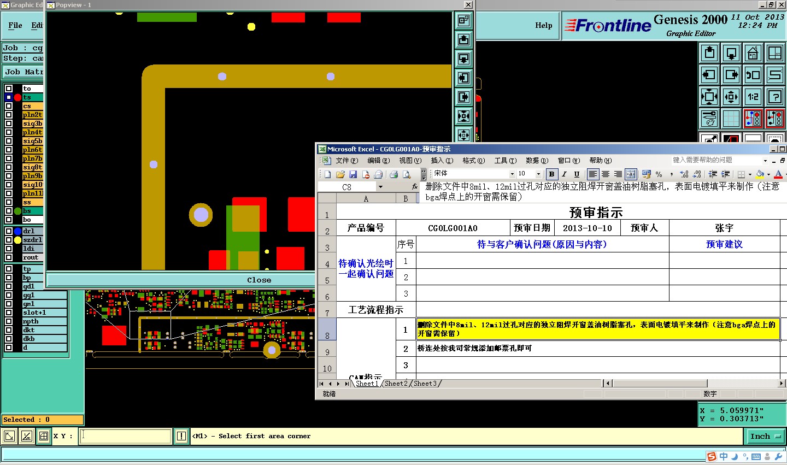The width and height of the screenshot is (787, 465).
Task: Open the Excel borders dropdown arrow
Action: point(750,174)
